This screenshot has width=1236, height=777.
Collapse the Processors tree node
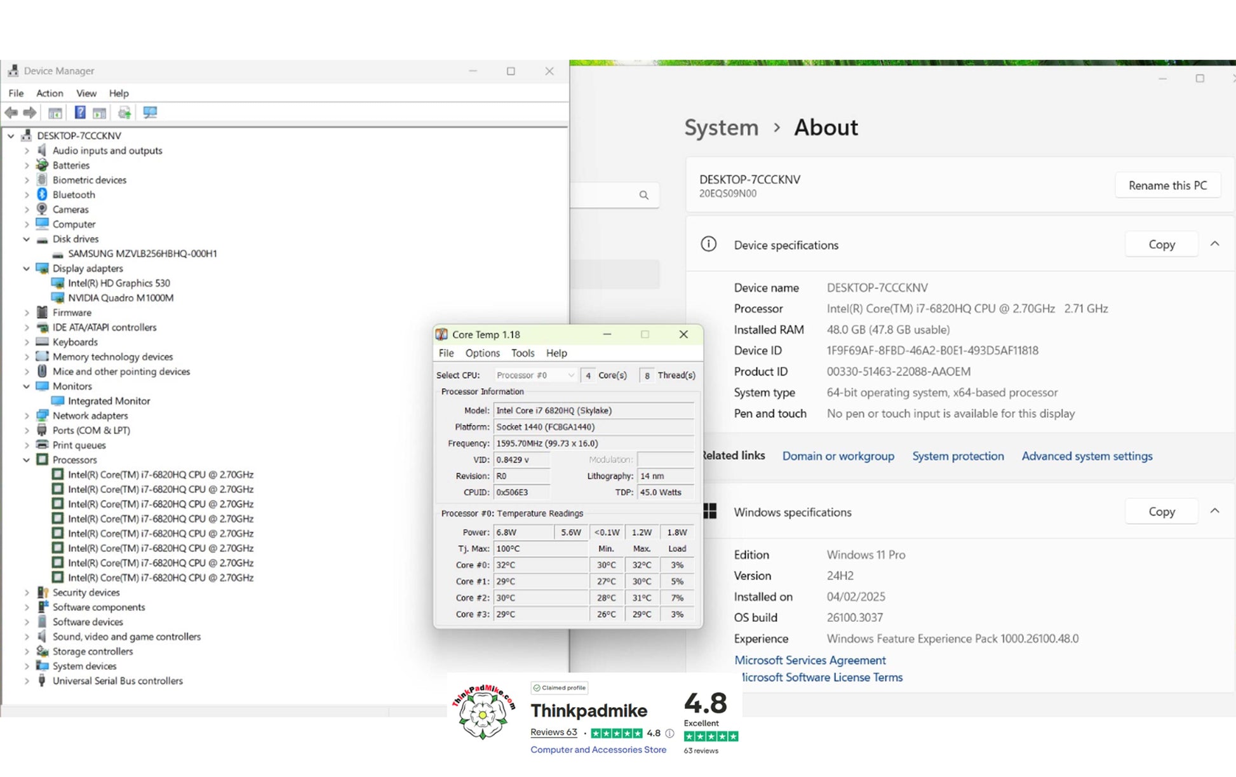point(27,460)
